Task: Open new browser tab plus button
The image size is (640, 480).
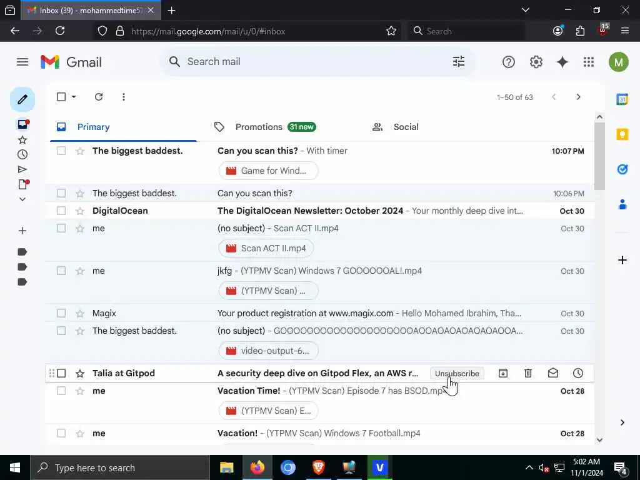Action: point(171,11)
